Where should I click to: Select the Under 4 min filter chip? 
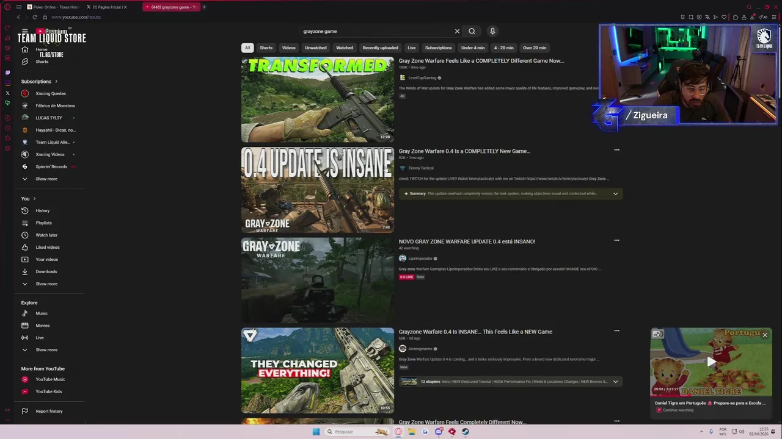[473, 48]
